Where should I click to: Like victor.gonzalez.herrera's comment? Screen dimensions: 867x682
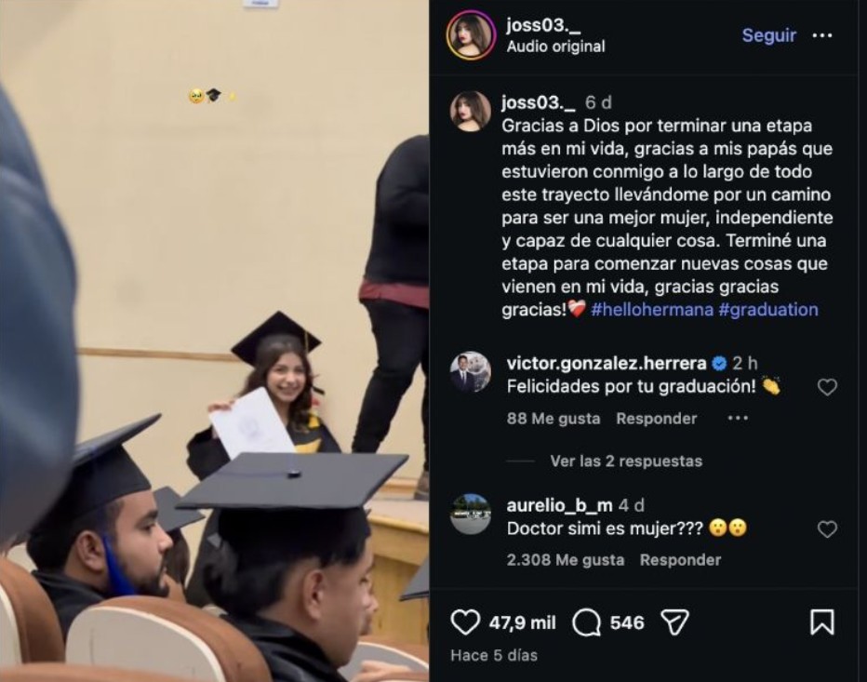pos(827,387)
